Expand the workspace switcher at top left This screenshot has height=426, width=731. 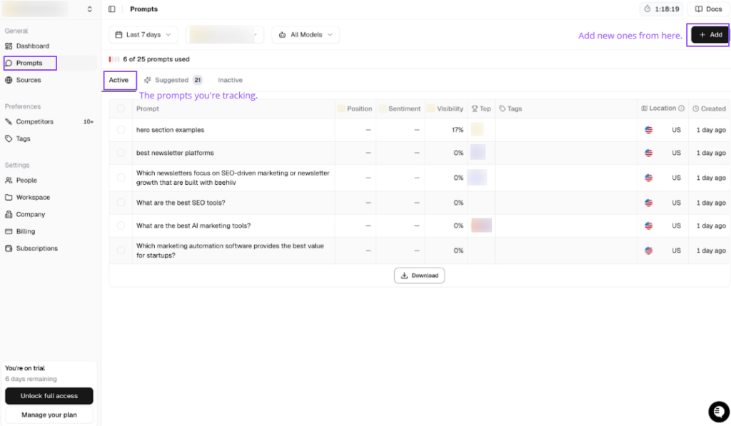[x=89, y=9]
